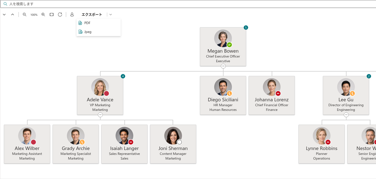Click Megan Bowen's profile photo
376x179 pixels.
[223, 38]
